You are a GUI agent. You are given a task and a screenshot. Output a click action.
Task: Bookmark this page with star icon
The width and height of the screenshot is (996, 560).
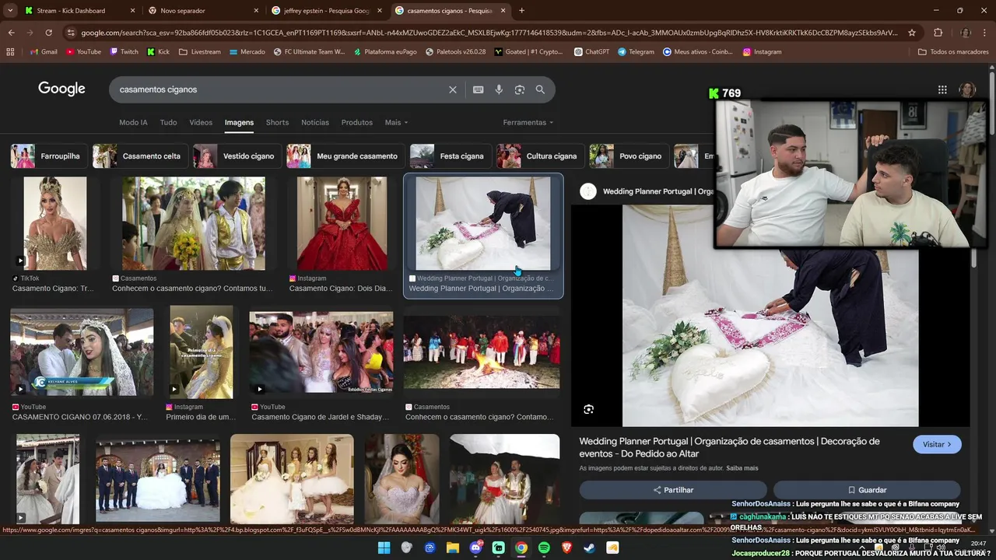click(912, 33)
